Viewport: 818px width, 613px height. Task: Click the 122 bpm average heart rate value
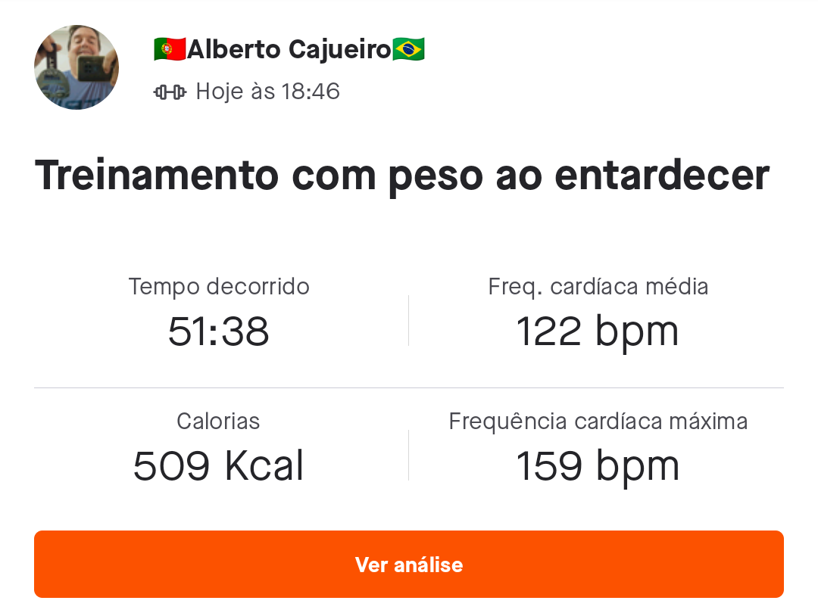[598, 331]
